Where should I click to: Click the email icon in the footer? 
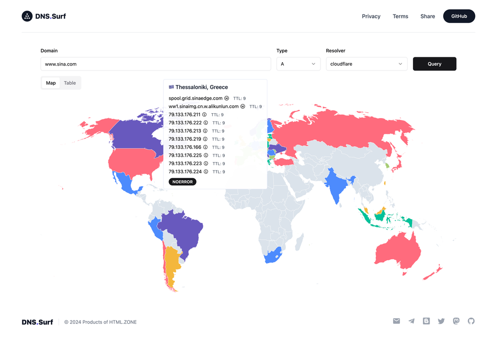397,321
